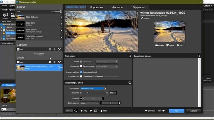
Task: Click the zoom magnifier icon
Action: click(x=76, y=111)
